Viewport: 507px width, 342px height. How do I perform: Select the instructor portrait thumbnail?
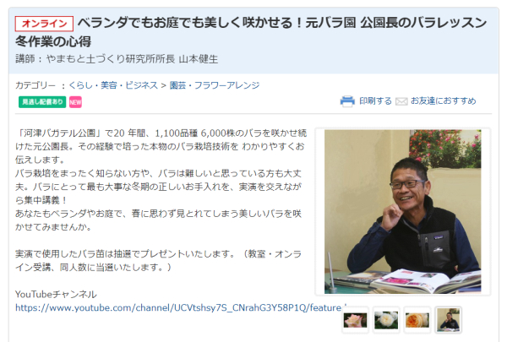[x=448, y=320]
